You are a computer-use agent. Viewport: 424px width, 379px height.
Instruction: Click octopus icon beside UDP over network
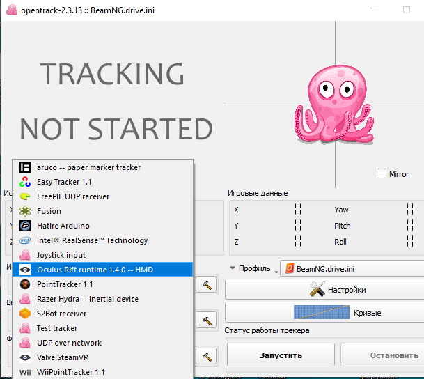25,343
